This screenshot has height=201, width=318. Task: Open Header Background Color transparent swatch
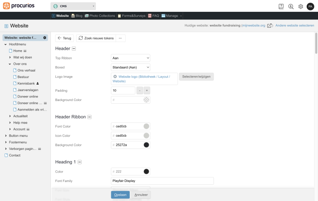pyautogui.click(x=146, y=100)
